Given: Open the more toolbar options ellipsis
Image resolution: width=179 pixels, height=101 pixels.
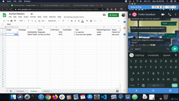Looking at the screenshot, I should [x=101, y=21].
